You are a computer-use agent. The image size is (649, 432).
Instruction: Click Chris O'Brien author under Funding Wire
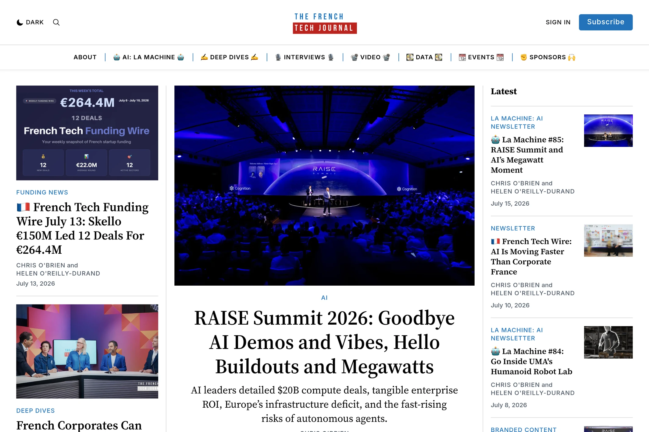click(x=41, y=265)
